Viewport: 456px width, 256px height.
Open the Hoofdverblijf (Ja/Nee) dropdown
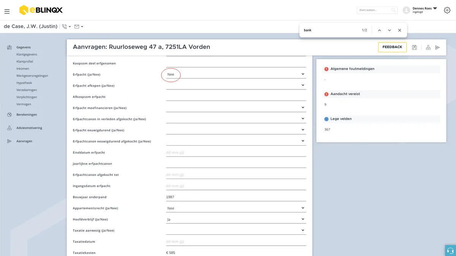236,219
